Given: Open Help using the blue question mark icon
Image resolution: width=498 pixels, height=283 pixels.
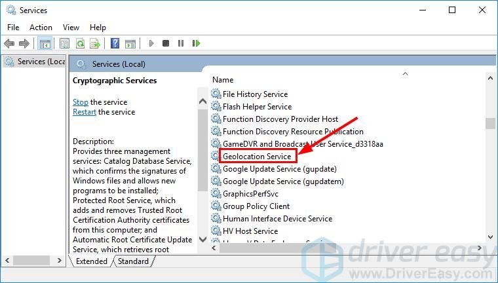Looking at the screenshot, I should pyautogui.click(x=115, y=43).
